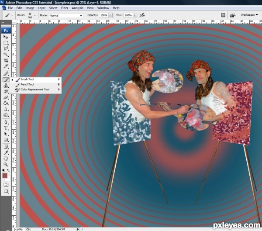Image resolution: width=262 pixels, height=231 pixels.
Task: Click the Ps logo atop the toolbox
Action: [6, 31]
